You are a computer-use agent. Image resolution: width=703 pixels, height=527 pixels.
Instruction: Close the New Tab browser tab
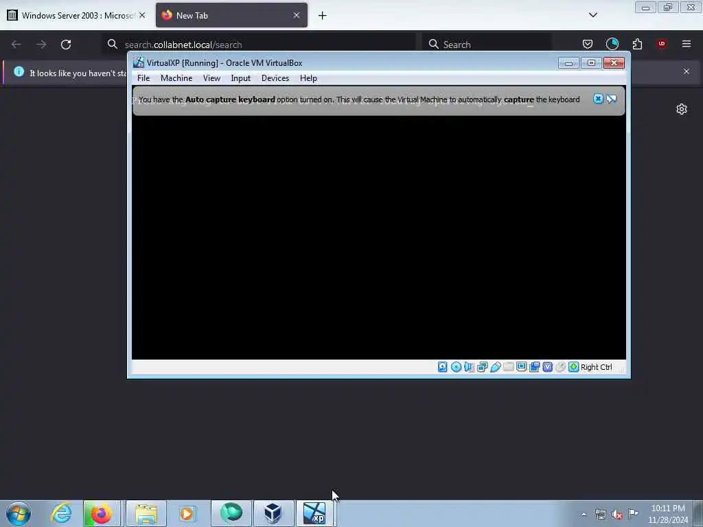click(x=297, y=15)
